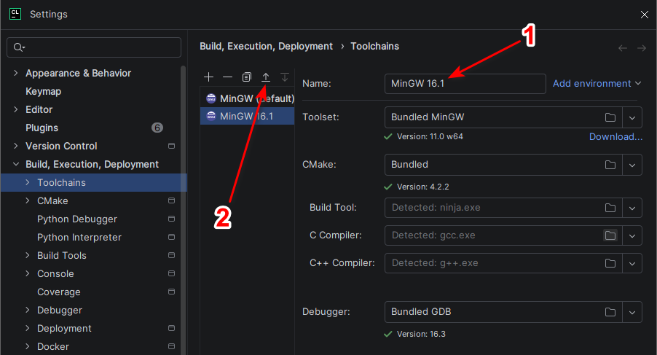Click project-level icon next to Build Tools
The height and width of the screenshot is (355, 657).
(171, 255)
